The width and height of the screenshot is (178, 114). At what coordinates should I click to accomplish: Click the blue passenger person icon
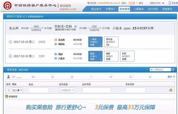[8, 76]
